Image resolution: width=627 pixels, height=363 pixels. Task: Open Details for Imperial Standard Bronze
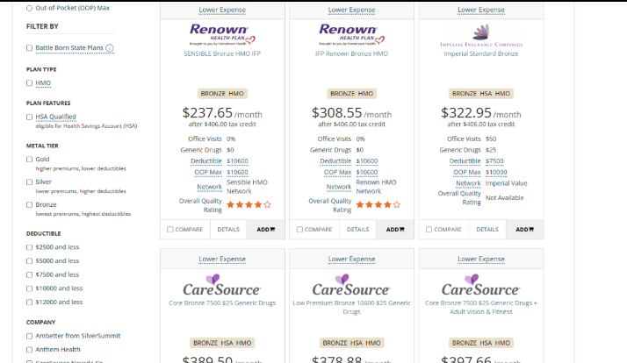tap(487, 230)
